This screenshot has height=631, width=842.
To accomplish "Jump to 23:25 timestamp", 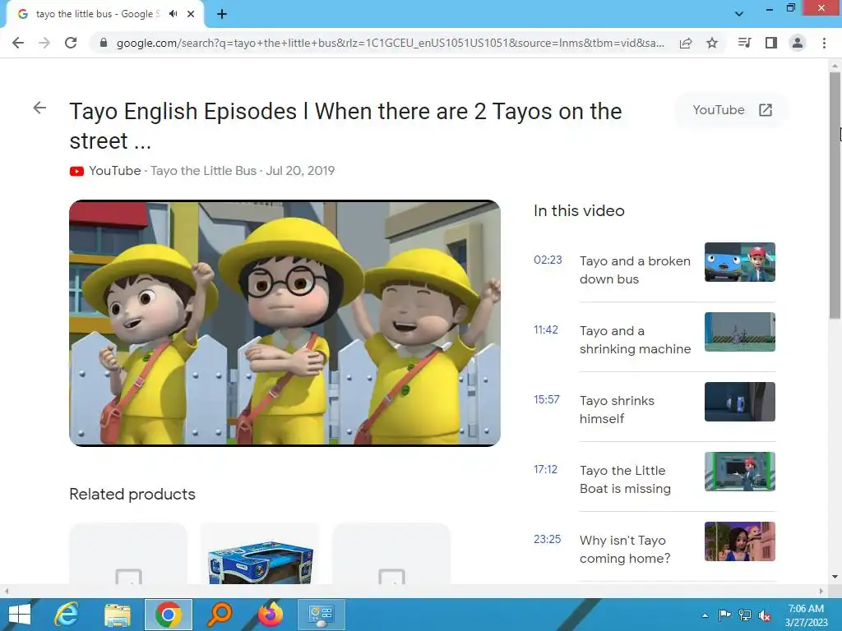I will (x=547, y=539).
